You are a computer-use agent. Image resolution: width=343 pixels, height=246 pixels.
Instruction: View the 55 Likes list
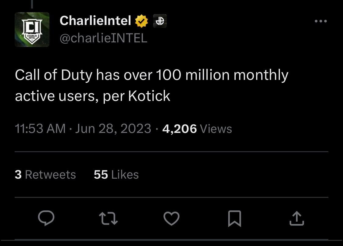click(x=116, y=175)
